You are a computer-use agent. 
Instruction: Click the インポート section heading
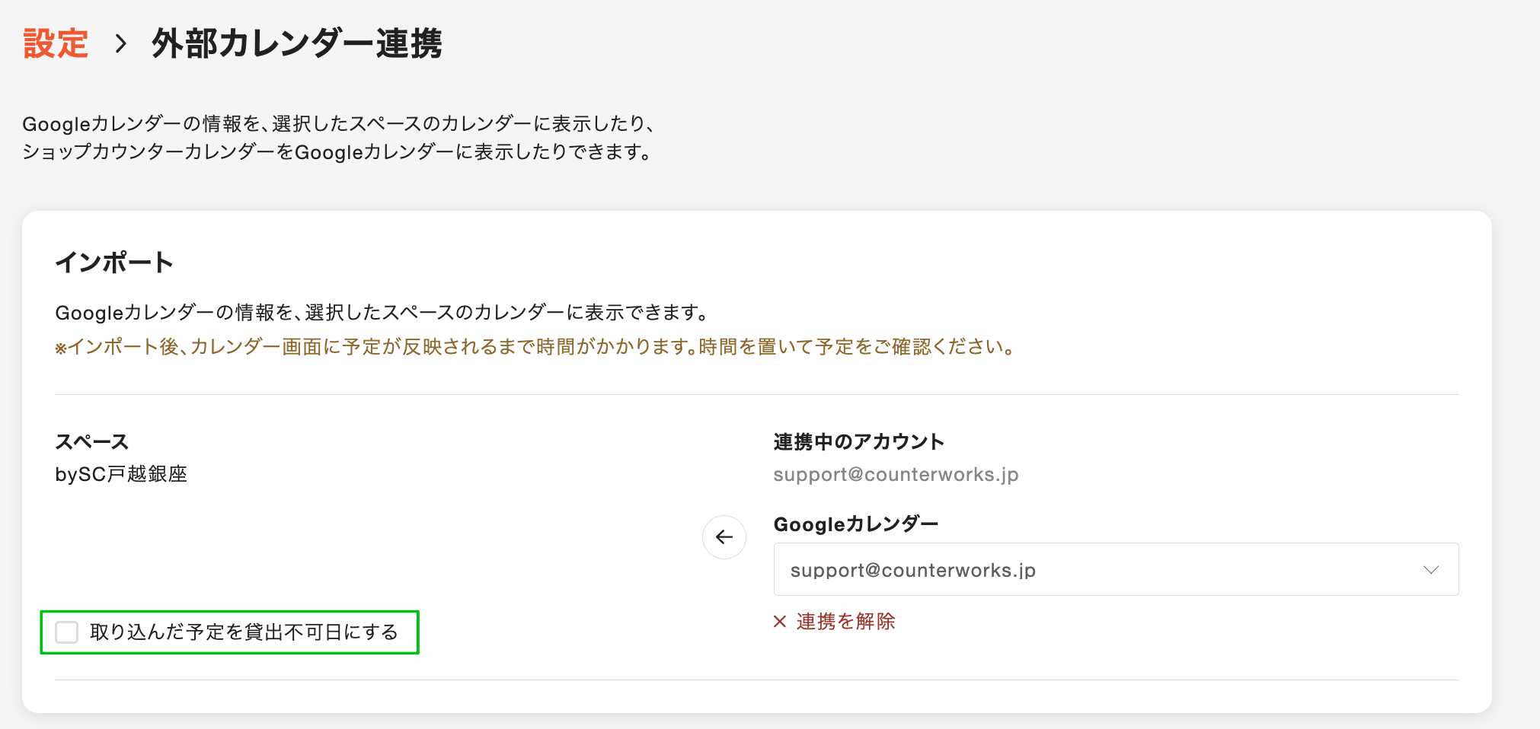tap(114, 263)
